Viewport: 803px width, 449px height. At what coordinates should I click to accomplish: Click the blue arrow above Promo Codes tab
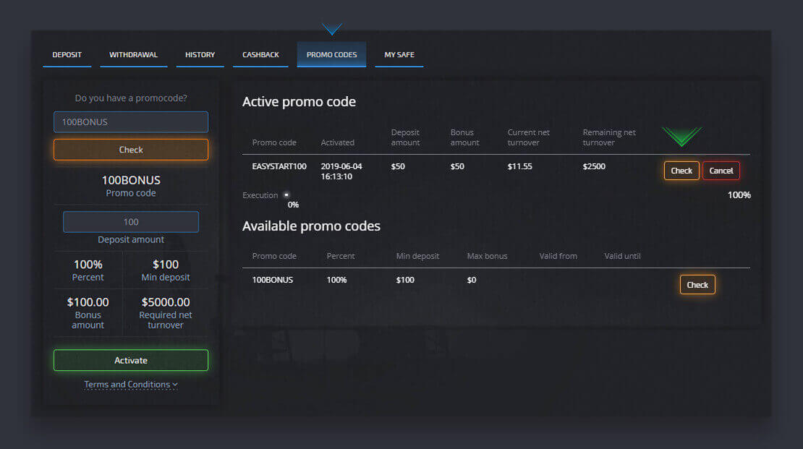[x=331, y=29]
